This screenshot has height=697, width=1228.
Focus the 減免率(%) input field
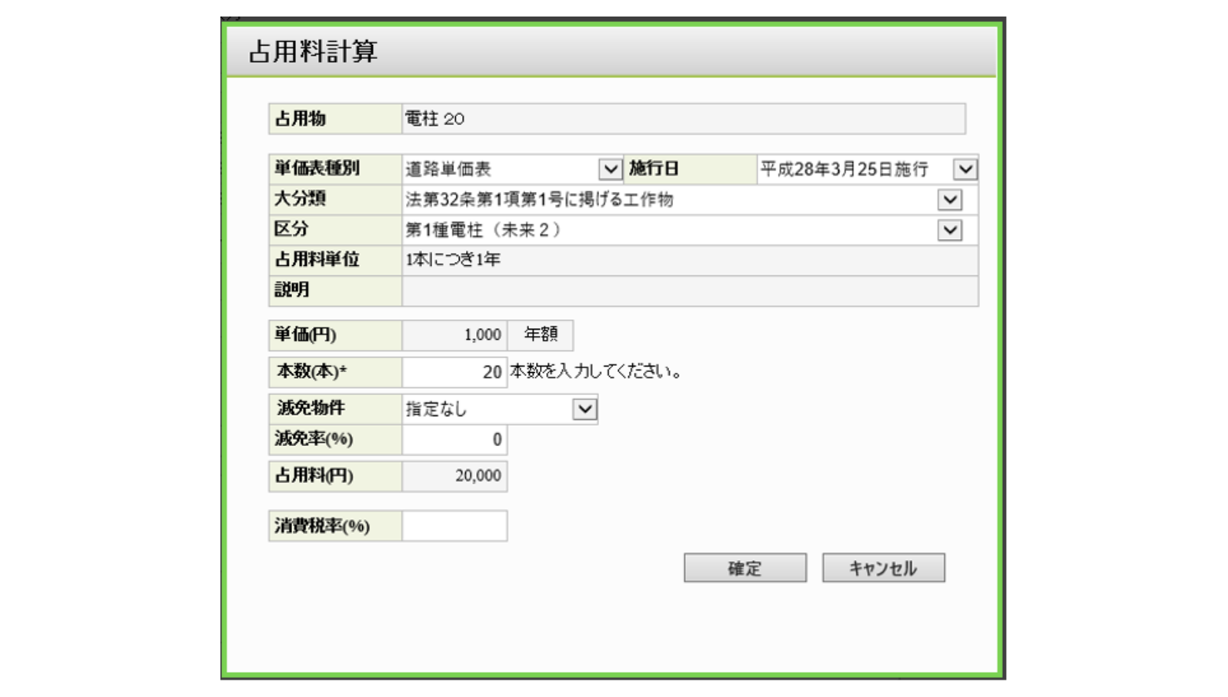(454, 440)
